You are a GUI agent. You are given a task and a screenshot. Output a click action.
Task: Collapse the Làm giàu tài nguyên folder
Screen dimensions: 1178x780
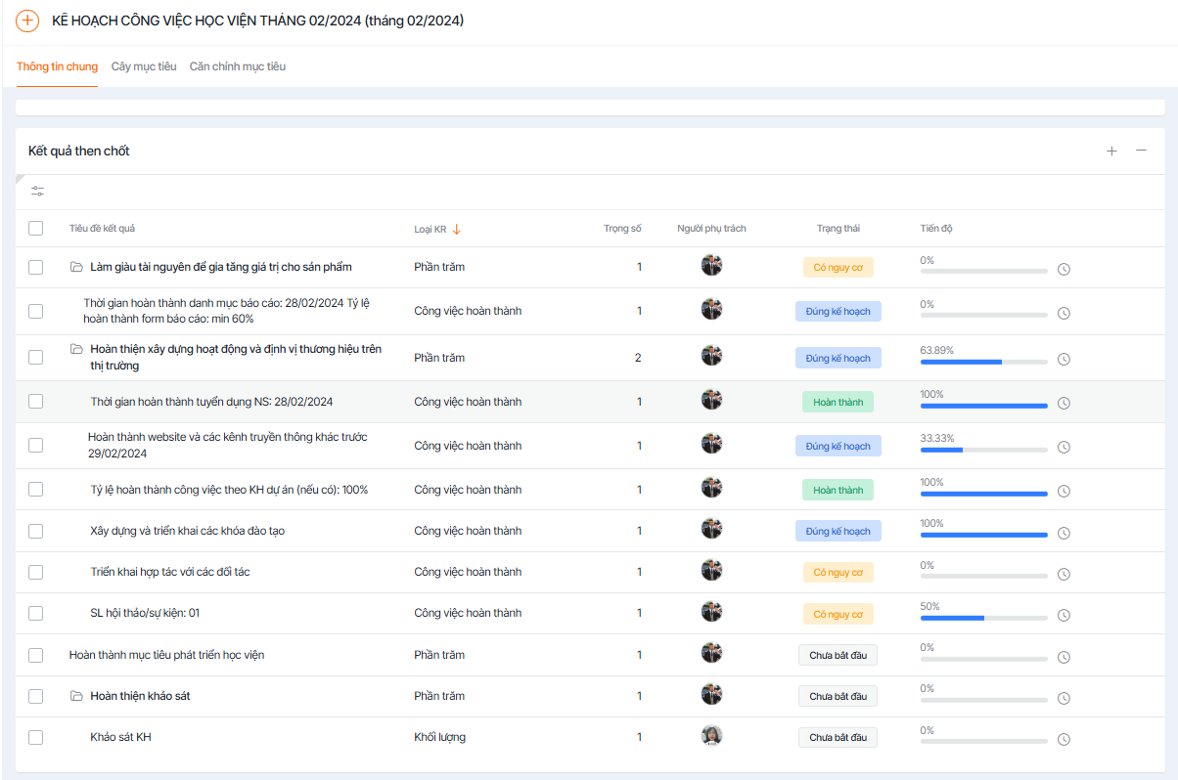tap(76, 267)
